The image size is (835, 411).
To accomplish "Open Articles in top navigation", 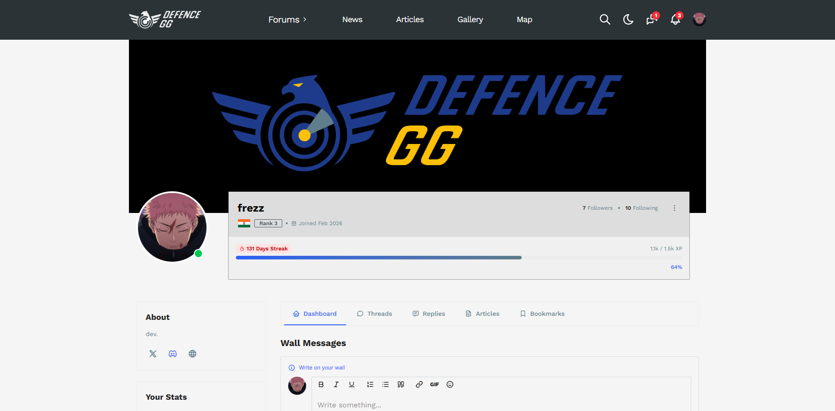I will pyautogui.click(x=410, y=19).
